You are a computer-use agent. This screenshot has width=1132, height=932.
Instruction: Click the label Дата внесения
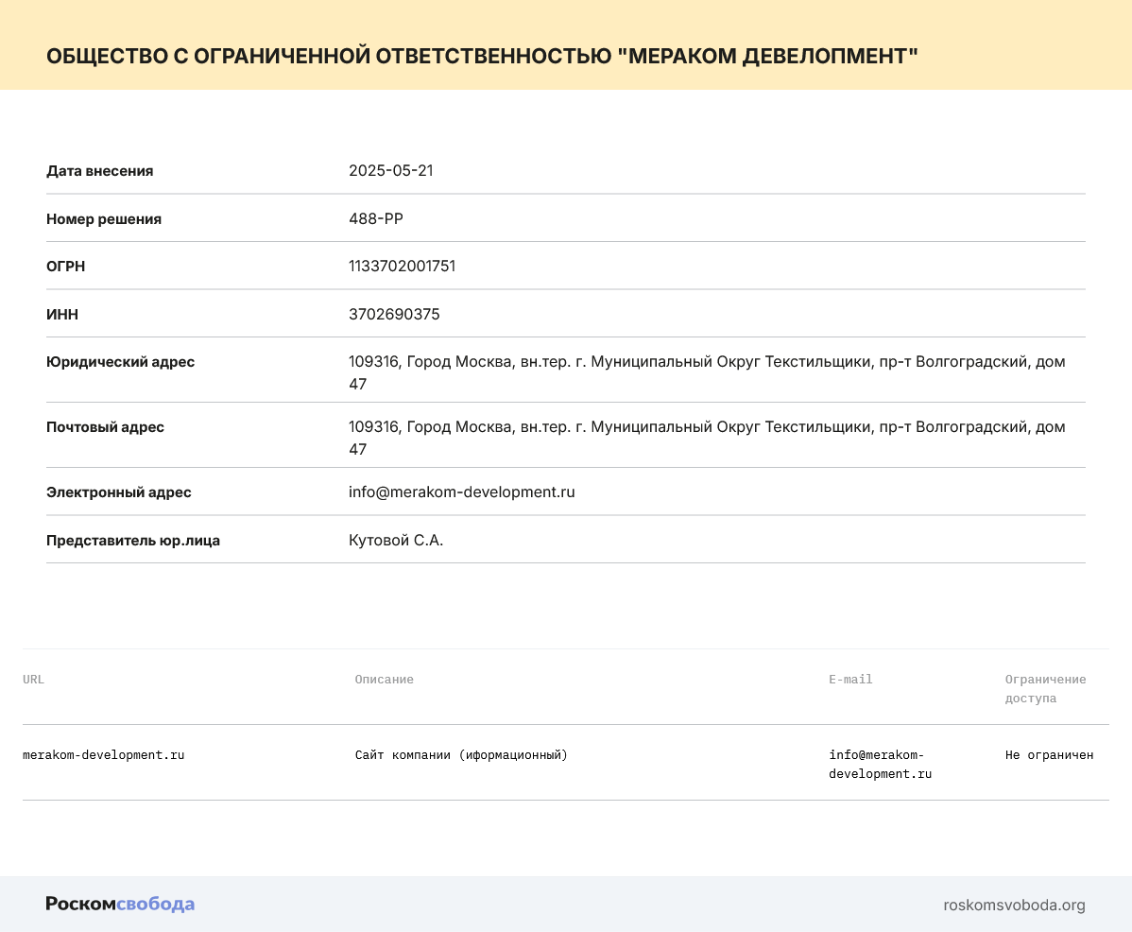pyautogui.click(x=99, y=171)
